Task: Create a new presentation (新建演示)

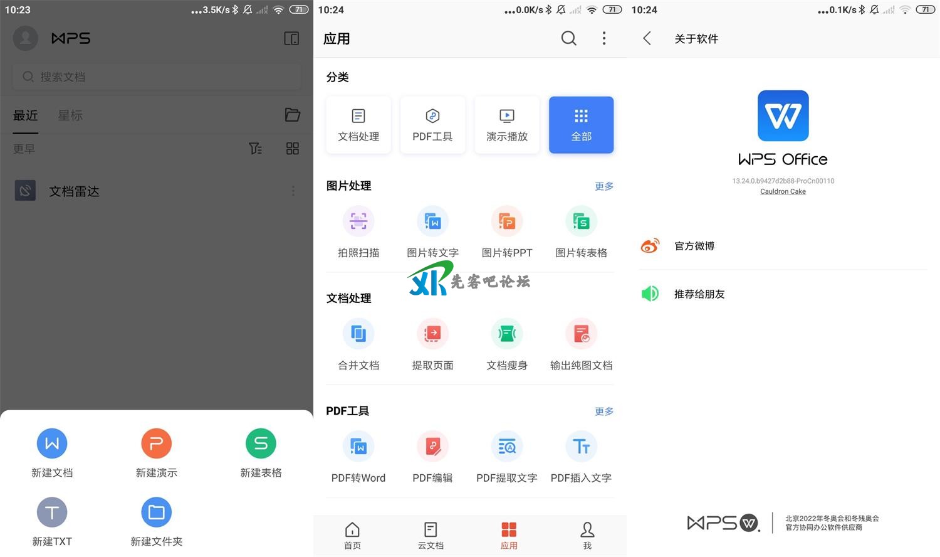Action: point(157,444)
